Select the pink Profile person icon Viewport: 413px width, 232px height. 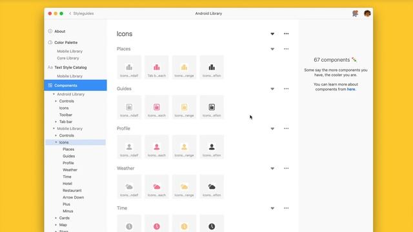[x=157, y=147]
